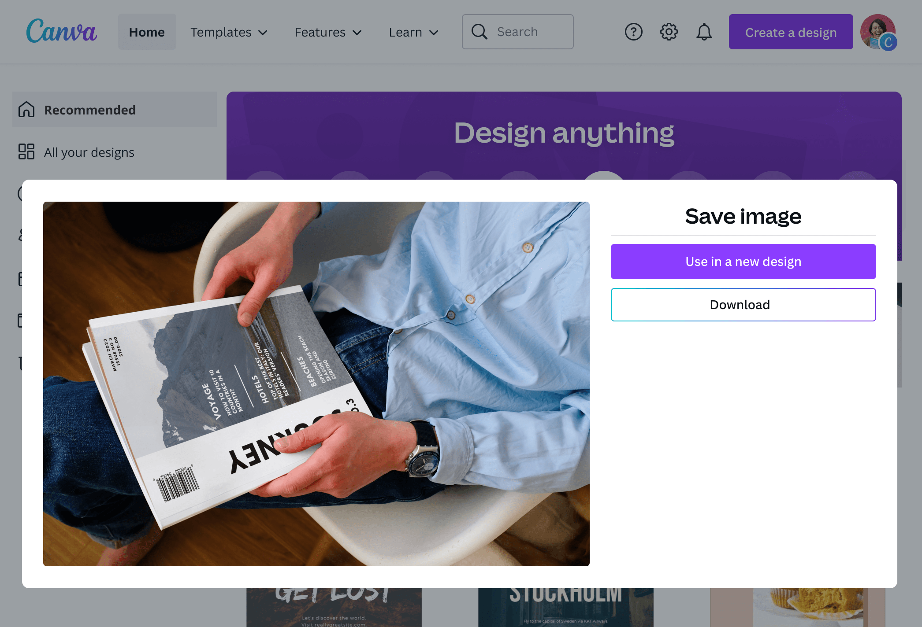This screenshot has width=922, height=627.
Task: Open the help question mark icon
Action: click(633, 31)
